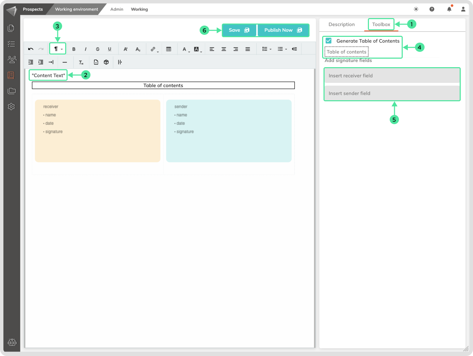Click Insert receiver field

click(392, 76)
